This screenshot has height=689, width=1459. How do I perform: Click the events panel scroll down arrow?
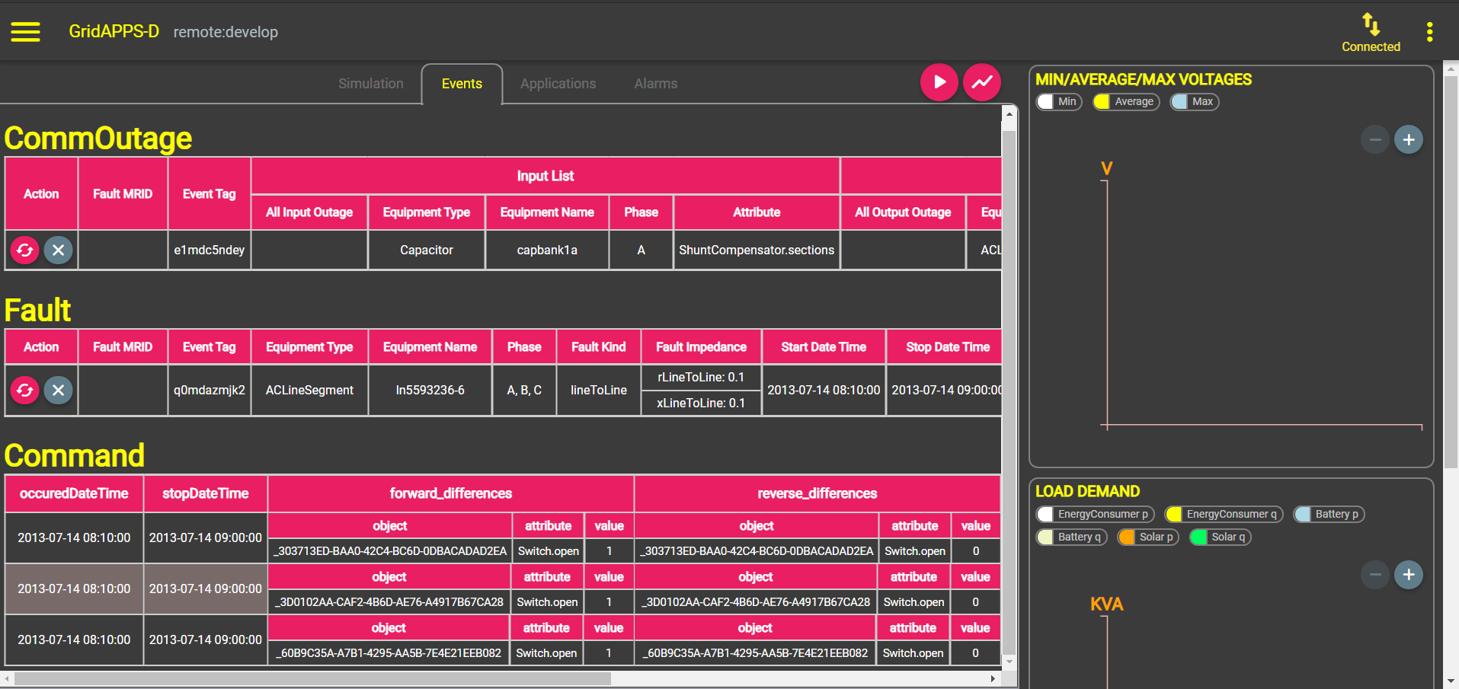click(x=1009, y=661)
